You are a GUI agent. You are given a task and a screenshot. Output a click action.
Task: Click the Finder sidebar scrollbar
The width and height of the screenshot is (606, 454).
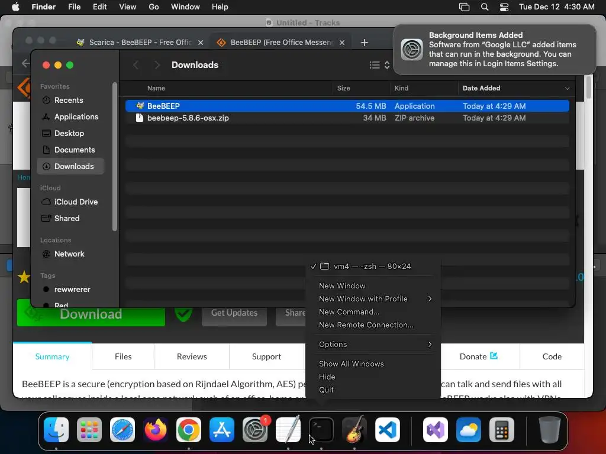click(x=114, y=157)
